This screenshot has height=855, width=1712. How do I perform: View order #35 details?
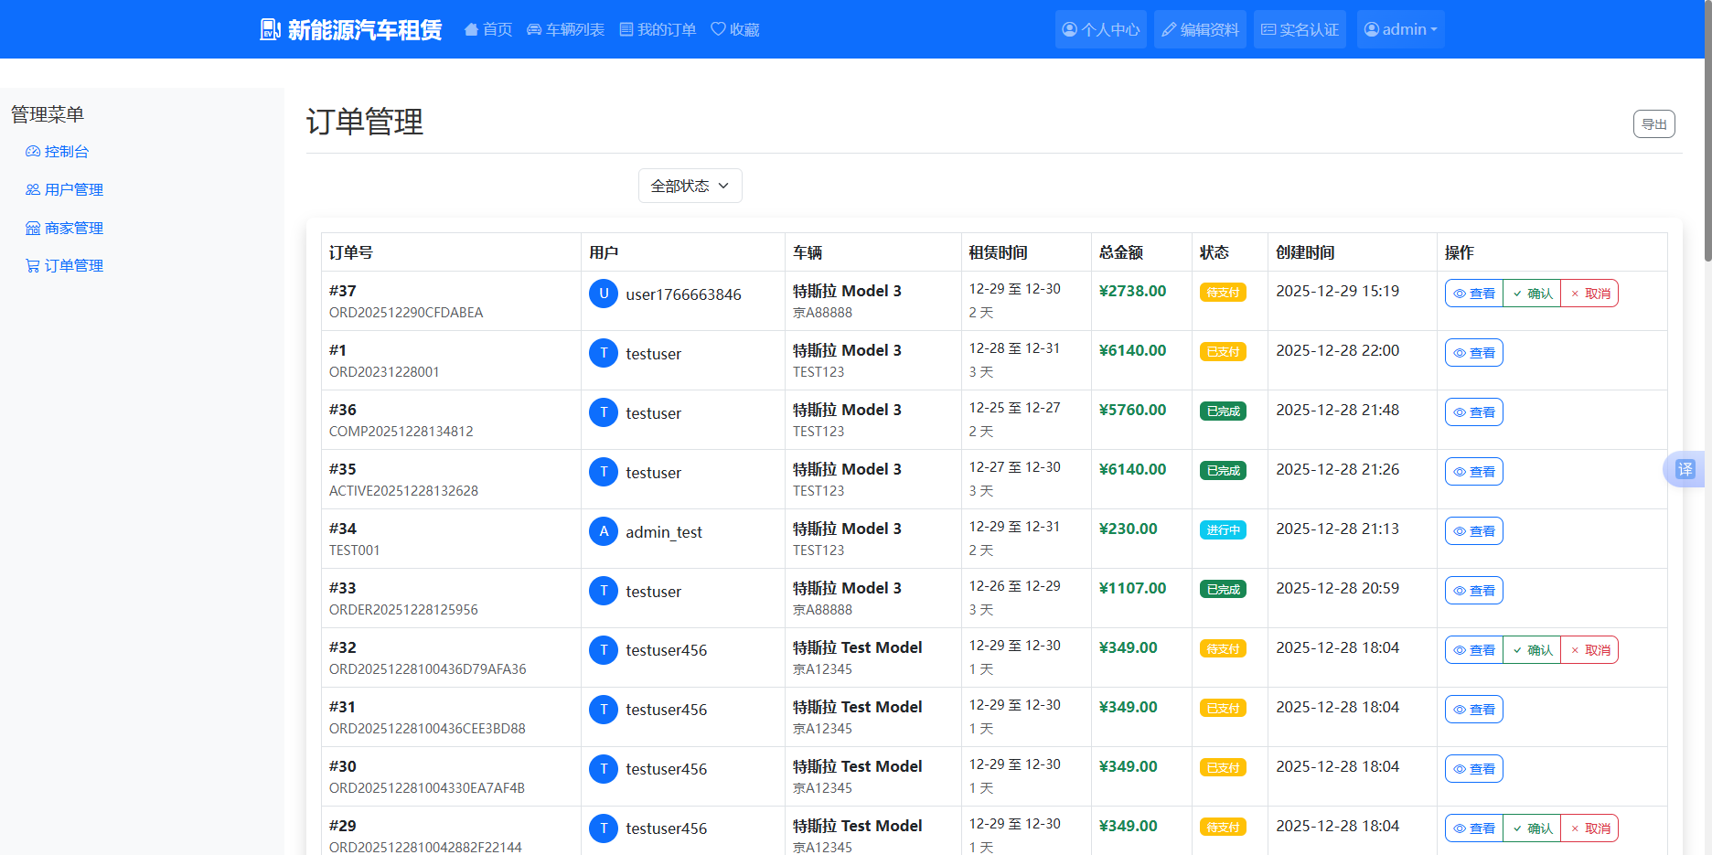click(1474, 472)
